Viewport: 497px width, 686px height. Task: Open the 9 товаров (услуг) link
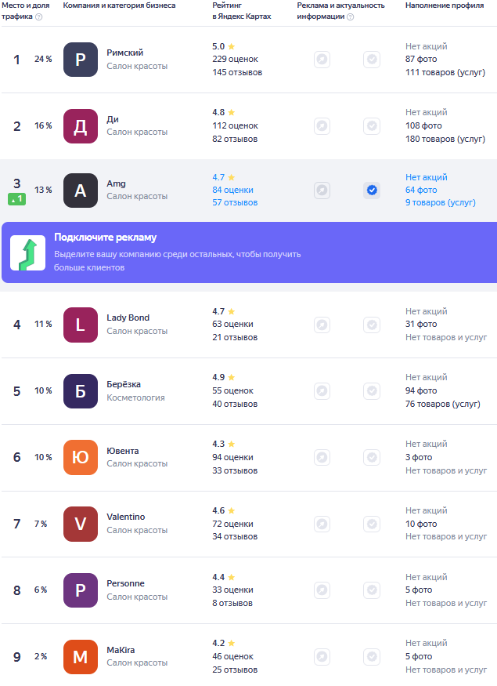(440, 202)
